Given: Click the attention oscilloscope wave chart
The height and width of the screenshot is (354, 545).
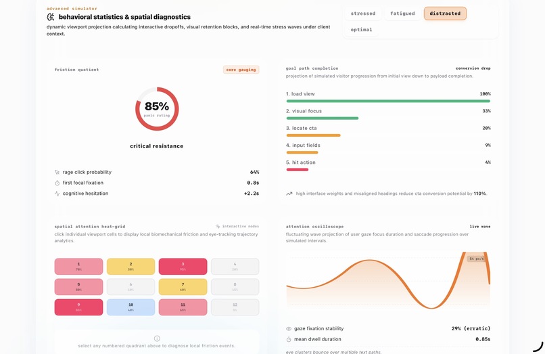Looking at the screenshot, I should tap(388, 280).
